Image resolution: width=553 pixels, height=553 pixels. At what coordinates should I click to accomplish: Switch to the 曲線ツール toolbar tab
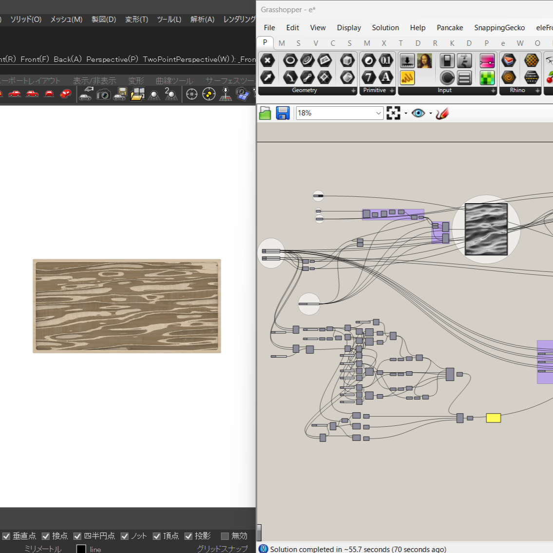click(174, 81)
